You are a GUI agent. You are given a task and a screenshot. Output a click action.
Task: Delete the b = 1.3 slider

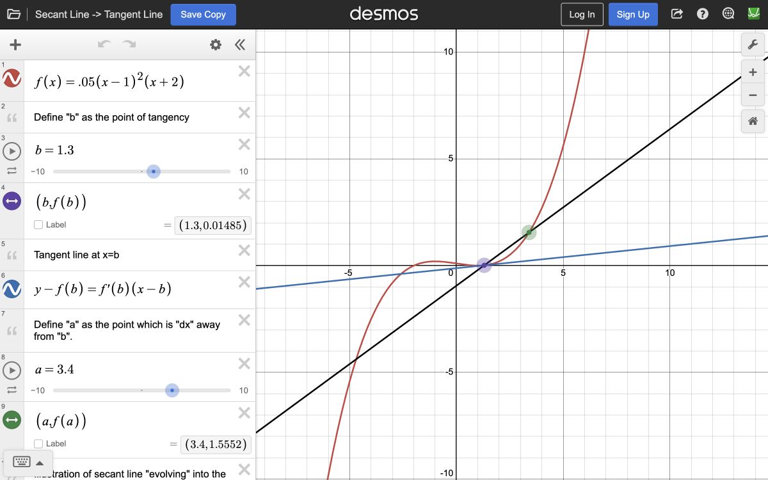tap(244, 145)
